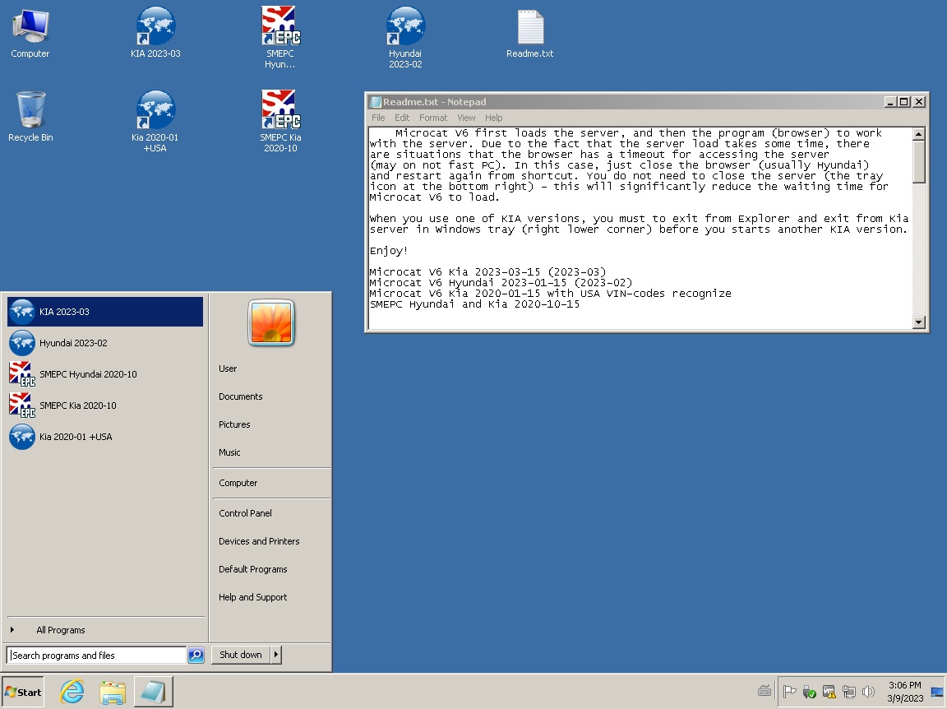Click the VM tools warning tray icon

click(829, 692)
